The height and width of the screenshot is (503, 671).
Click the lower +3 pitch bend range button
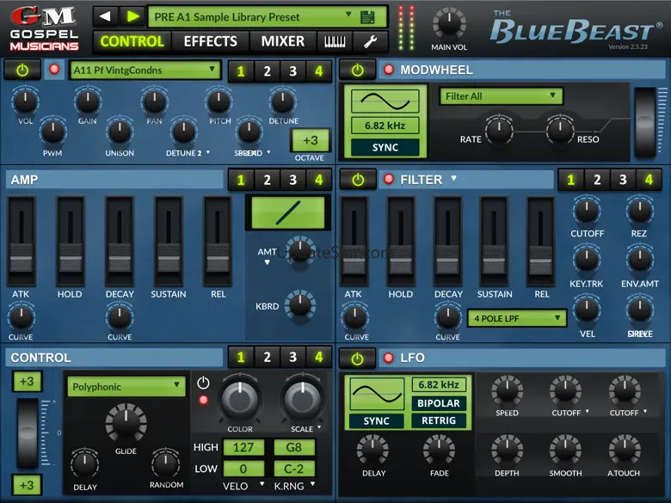click(x=27, y=485)
